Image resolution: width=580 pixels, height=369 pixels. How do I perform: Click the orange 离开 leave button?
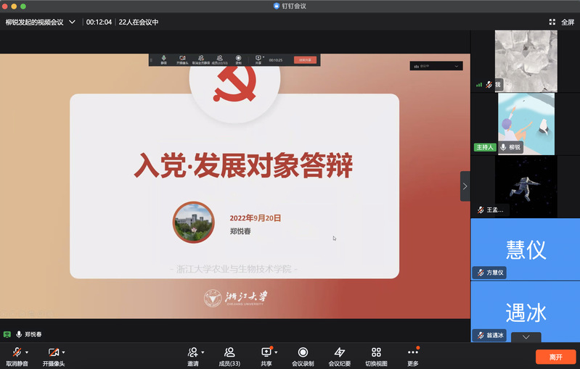pyautogui.click(x=555, y=357)
